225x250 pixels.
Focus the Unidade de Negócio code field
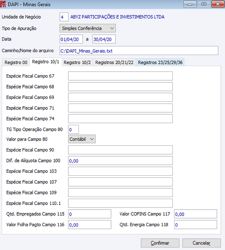click(64, 17)
